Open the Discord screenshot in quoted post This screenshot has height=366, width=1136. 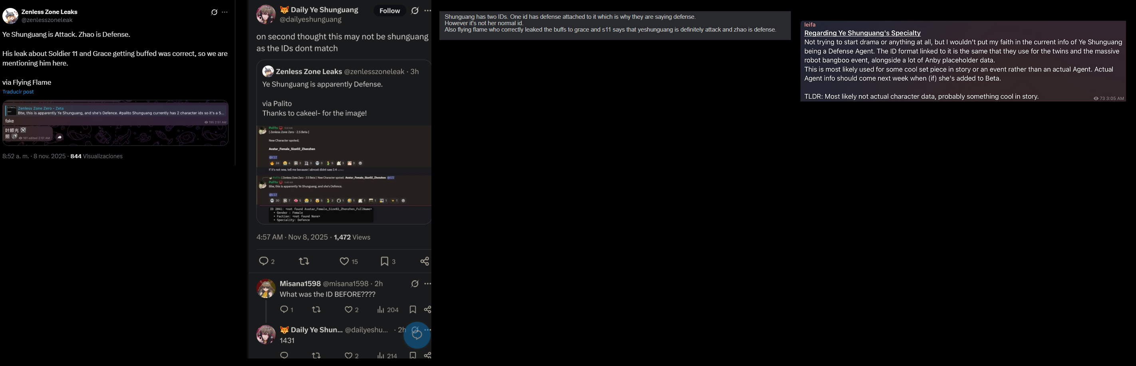344,175
